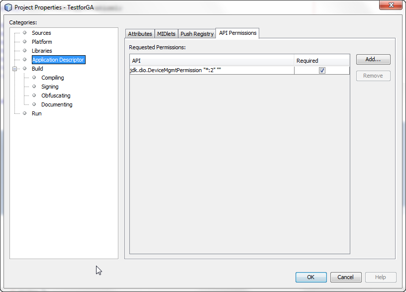406x292 pixels.
Task: Click the bullet icon beside Compiling
Action: click(x=34, y=78)
